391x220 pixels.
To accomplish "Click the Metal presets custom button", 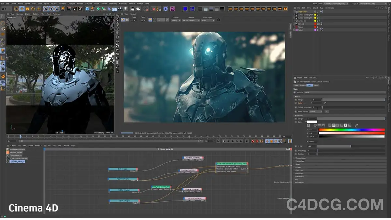I will pos(315,111).
